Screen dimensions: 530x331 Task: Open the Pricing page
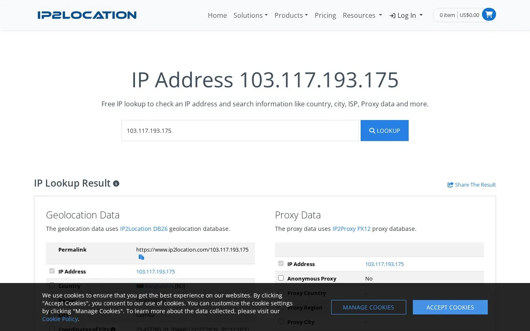(325, 15)
